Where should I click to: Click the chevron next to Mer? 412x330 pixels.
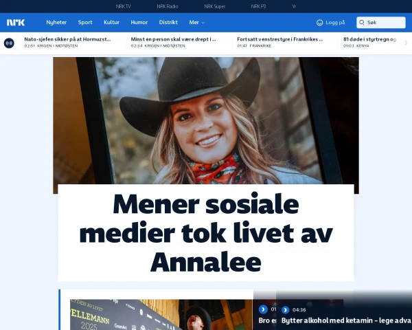203,23
